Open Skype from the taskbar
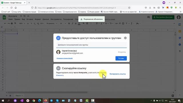Screen dimensions: 183x103 (57, 100)
